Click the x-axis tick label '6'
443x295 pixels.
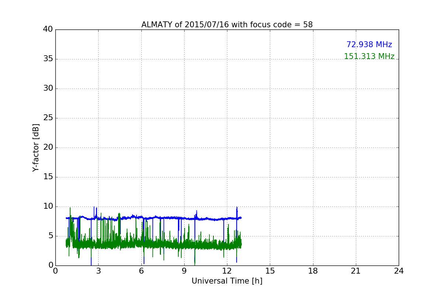[x=141, y=271]
